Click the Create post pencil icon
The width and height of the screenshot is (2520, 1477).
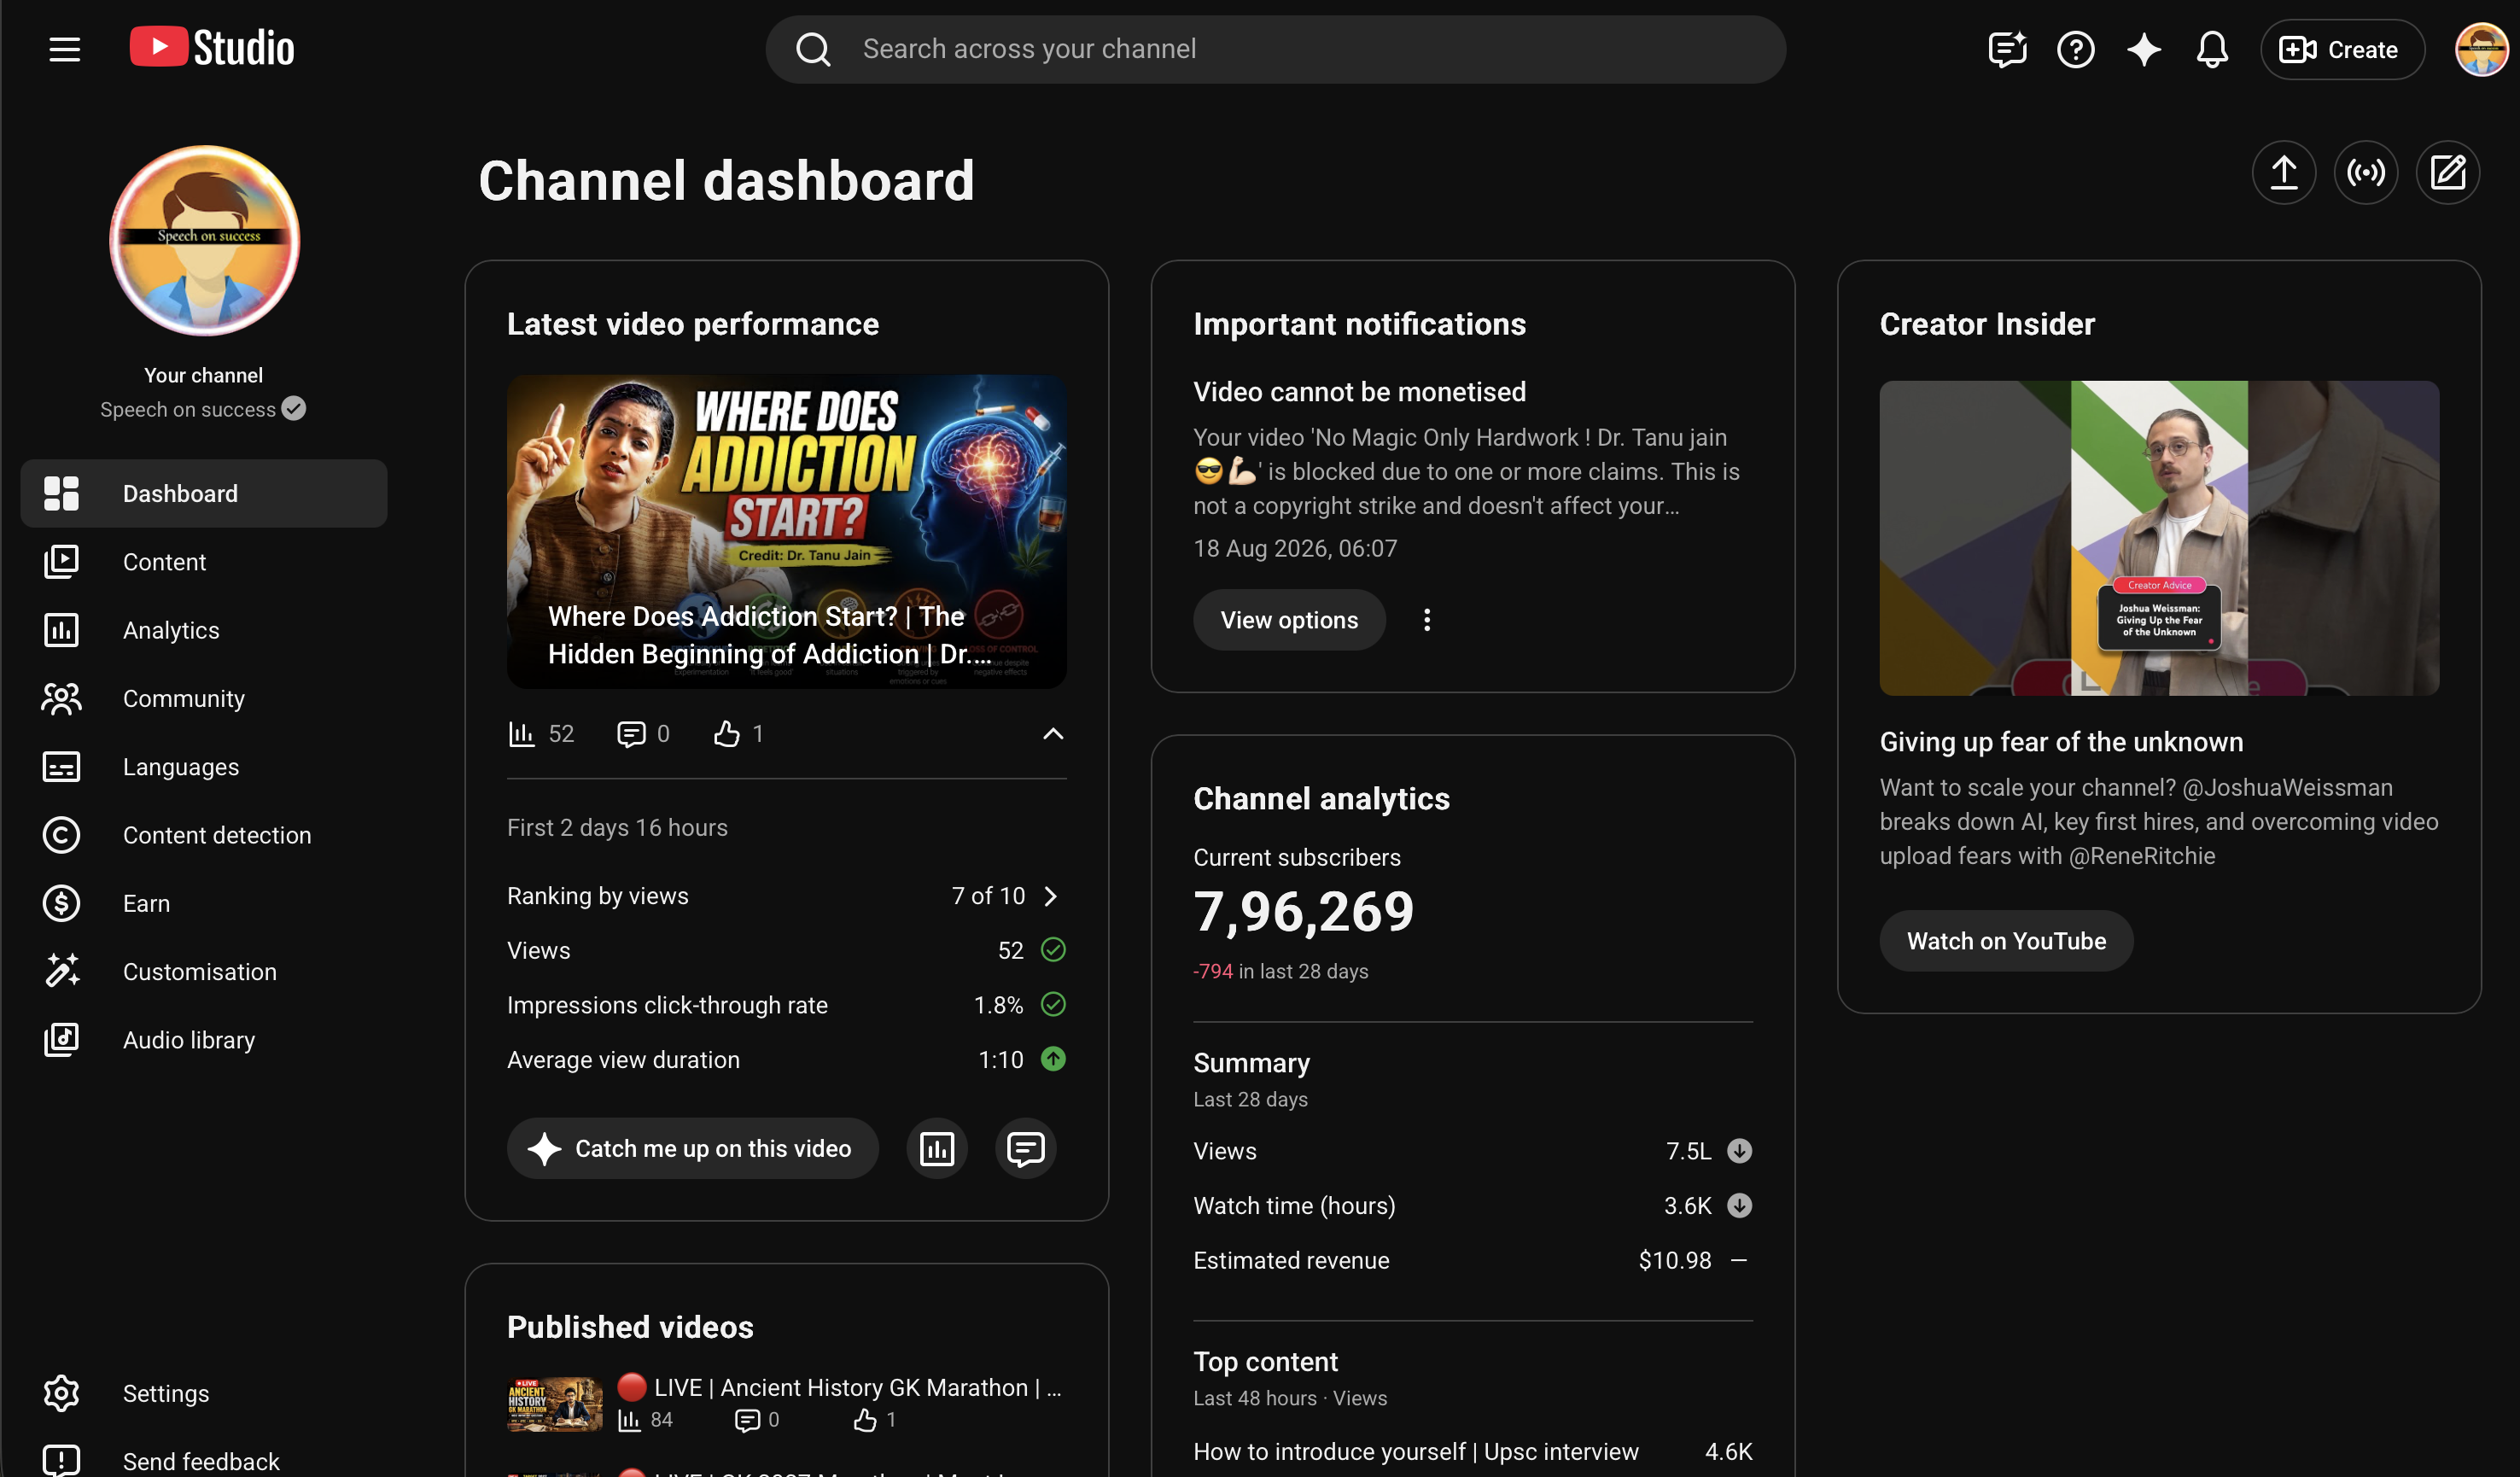(2448, 173)
